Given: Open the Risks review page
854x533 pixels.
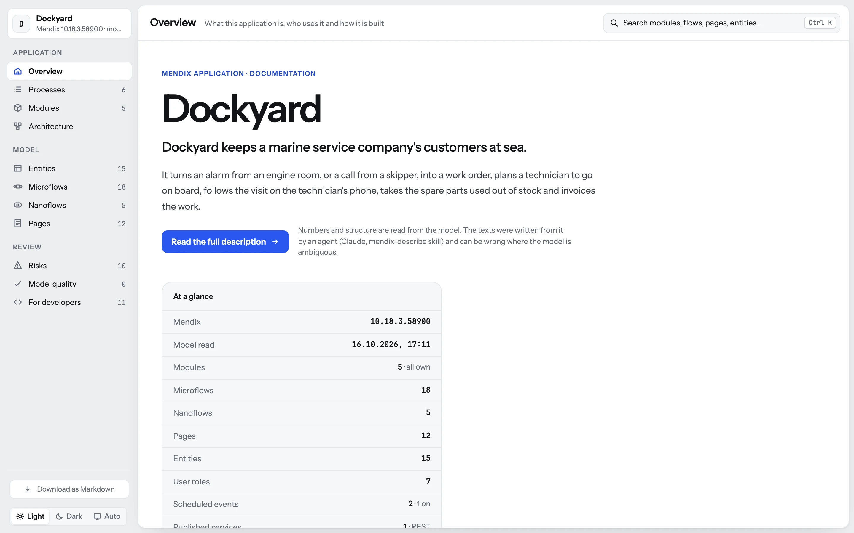Looking at the screenshot, I should click(x=69, y=265).
